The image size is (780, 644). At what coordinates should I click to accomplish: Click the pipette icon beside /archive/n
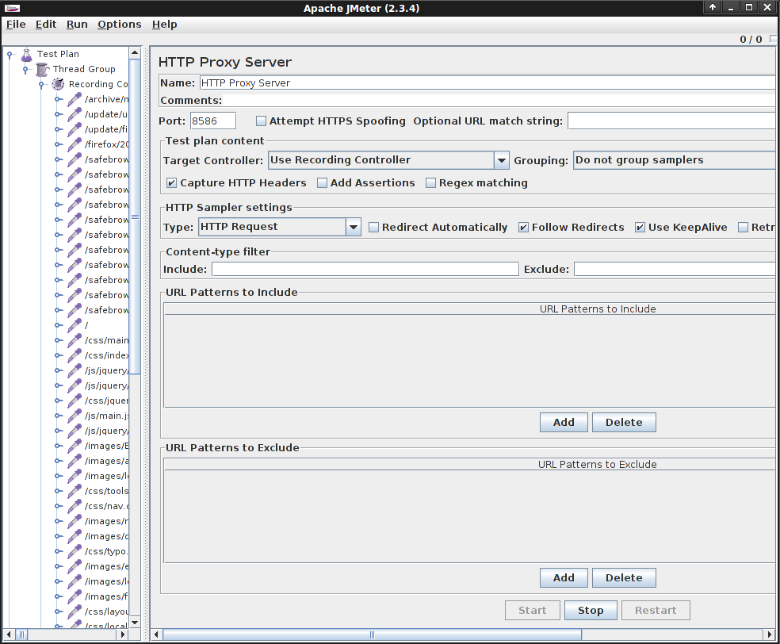click(75, 100)
